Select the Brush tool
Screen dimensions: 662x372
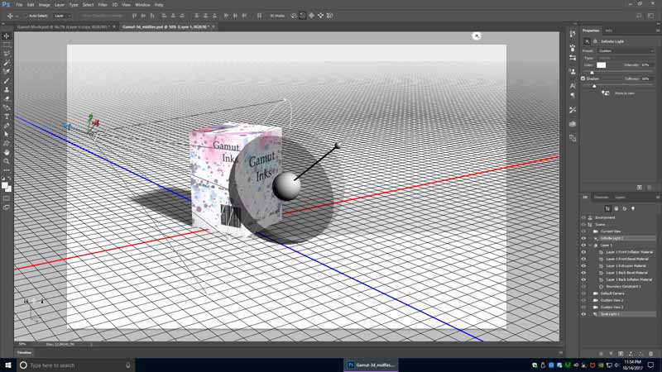click(x=7, y=80)
